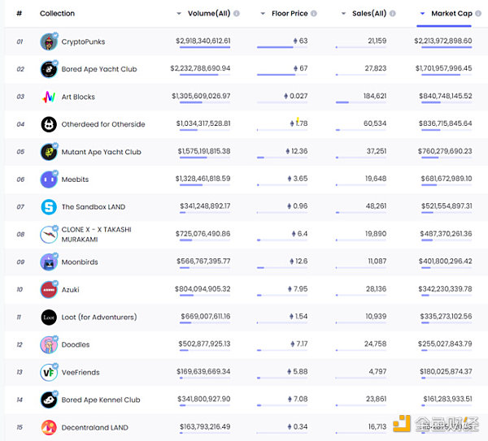Click the Otherdeed for Otherside avatar
Viewport: 488px width, 441px height.
49,124
